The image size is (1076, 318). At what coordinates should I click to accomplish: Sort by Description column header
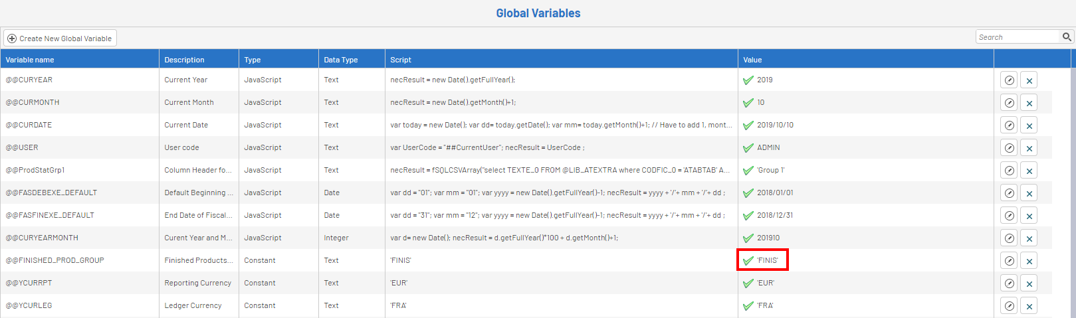[185, 60]
